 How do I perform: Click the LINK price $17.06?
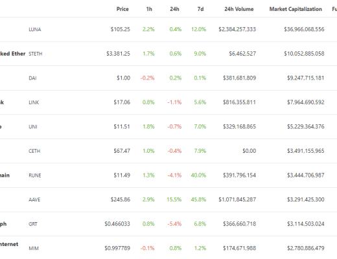point(122,102)
